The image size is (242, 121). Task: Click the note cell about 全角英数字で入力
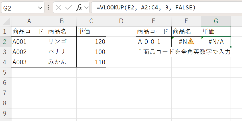184,52
